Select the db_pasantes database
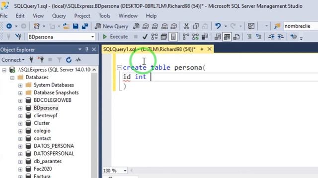This screenshot has width=318, height=178. (48, 161)
